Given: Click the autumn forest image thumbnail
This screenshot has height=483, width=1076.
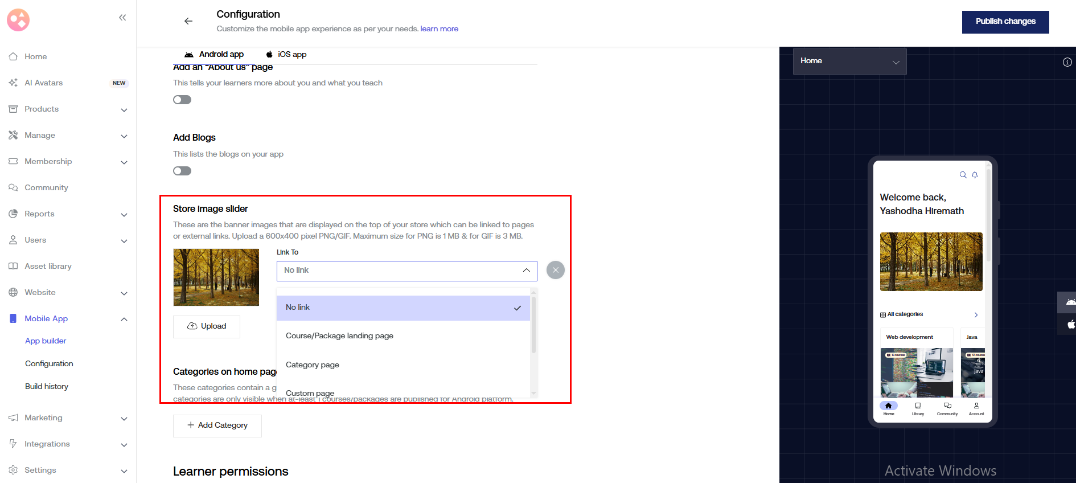Looking at the screenshot, I should pyautogui.click(x=216, y=277).
